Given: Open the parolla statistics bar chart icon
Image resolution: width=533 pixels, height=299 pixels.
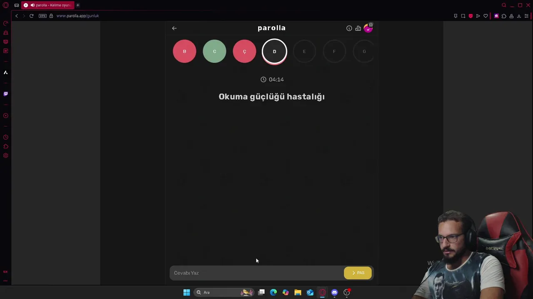Looking at the screenshot, I should pos(358,28).
